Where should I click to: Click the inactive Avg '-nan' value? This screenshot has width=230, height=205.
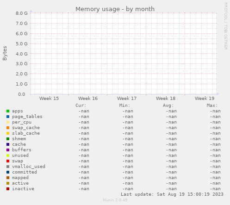[171, 189]
